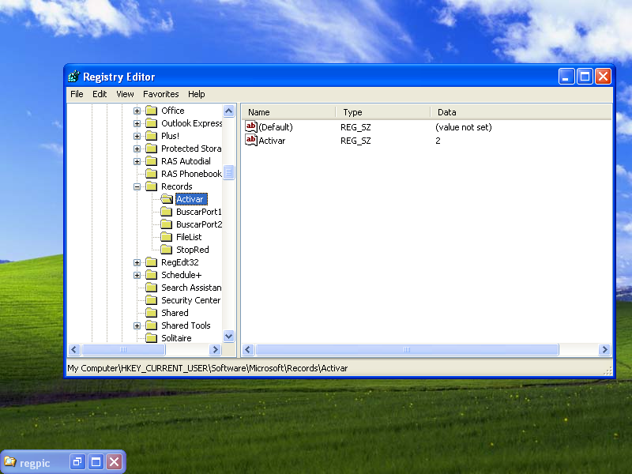Image resolution: width=632 pixels, height=474 pixels.
Task: Open the Edit menu
Action: [100, 94]
